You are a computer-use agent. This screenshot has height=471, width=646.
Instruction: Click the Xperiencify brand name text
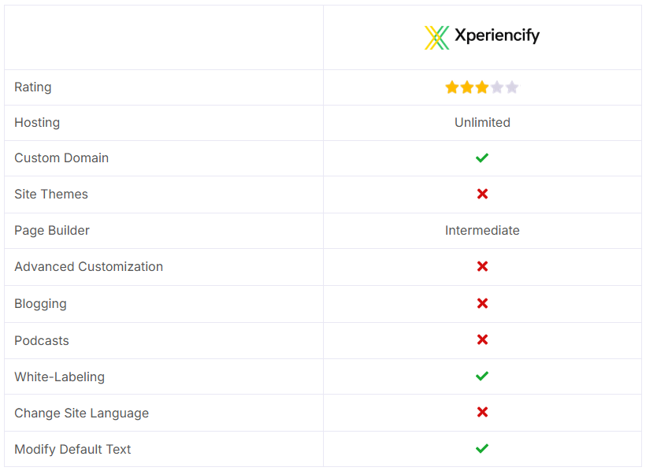pos(497,36)
